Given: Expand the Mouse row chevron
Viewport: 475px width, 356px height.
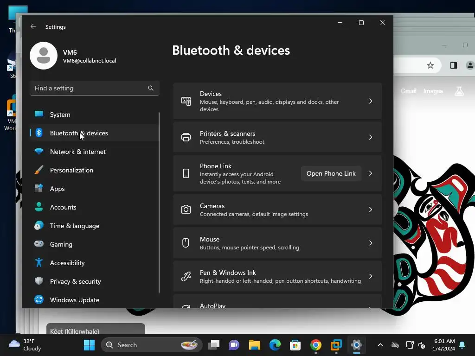Looking at the screenshot, I should 371,243.
